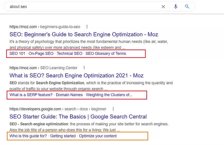Image resolution: width=224 pixels, height=145 pixels.
Task: Click 'What is a SERP feature?' sitelink
Action: (31, 95)
